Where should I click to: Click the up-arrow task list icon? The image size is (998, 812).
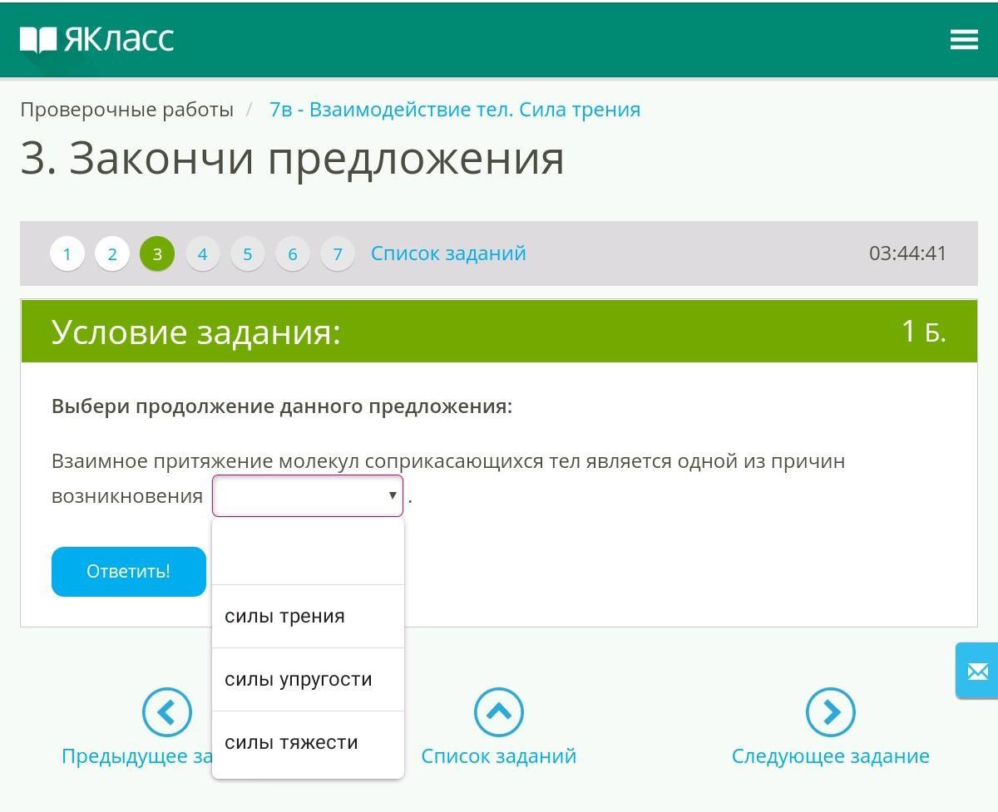click(499, 712)
